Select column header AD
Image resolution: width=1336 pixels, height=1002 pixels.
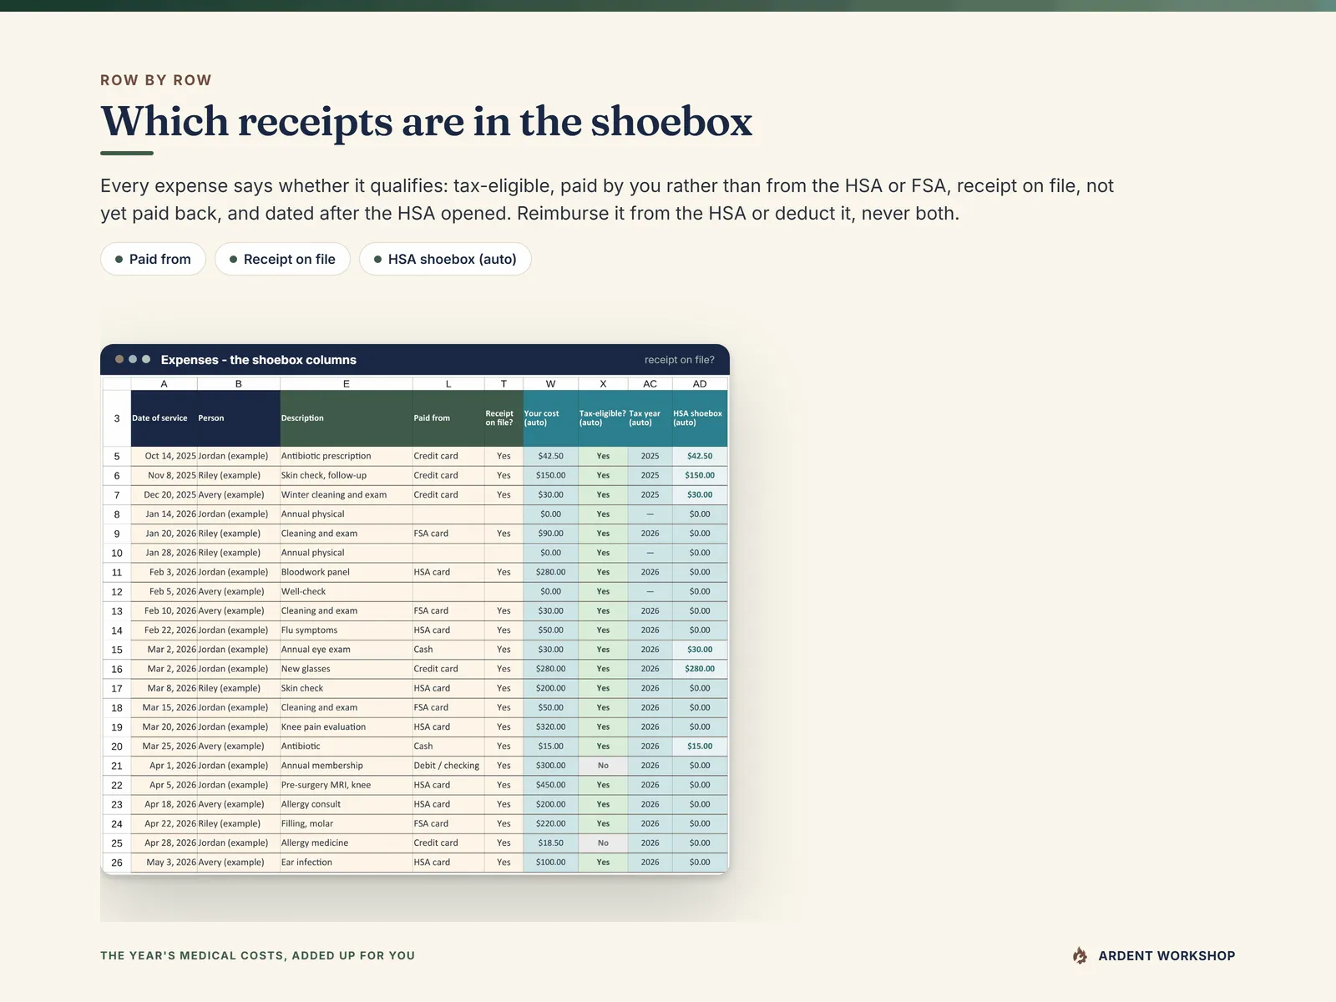click(x=700, y=384)
